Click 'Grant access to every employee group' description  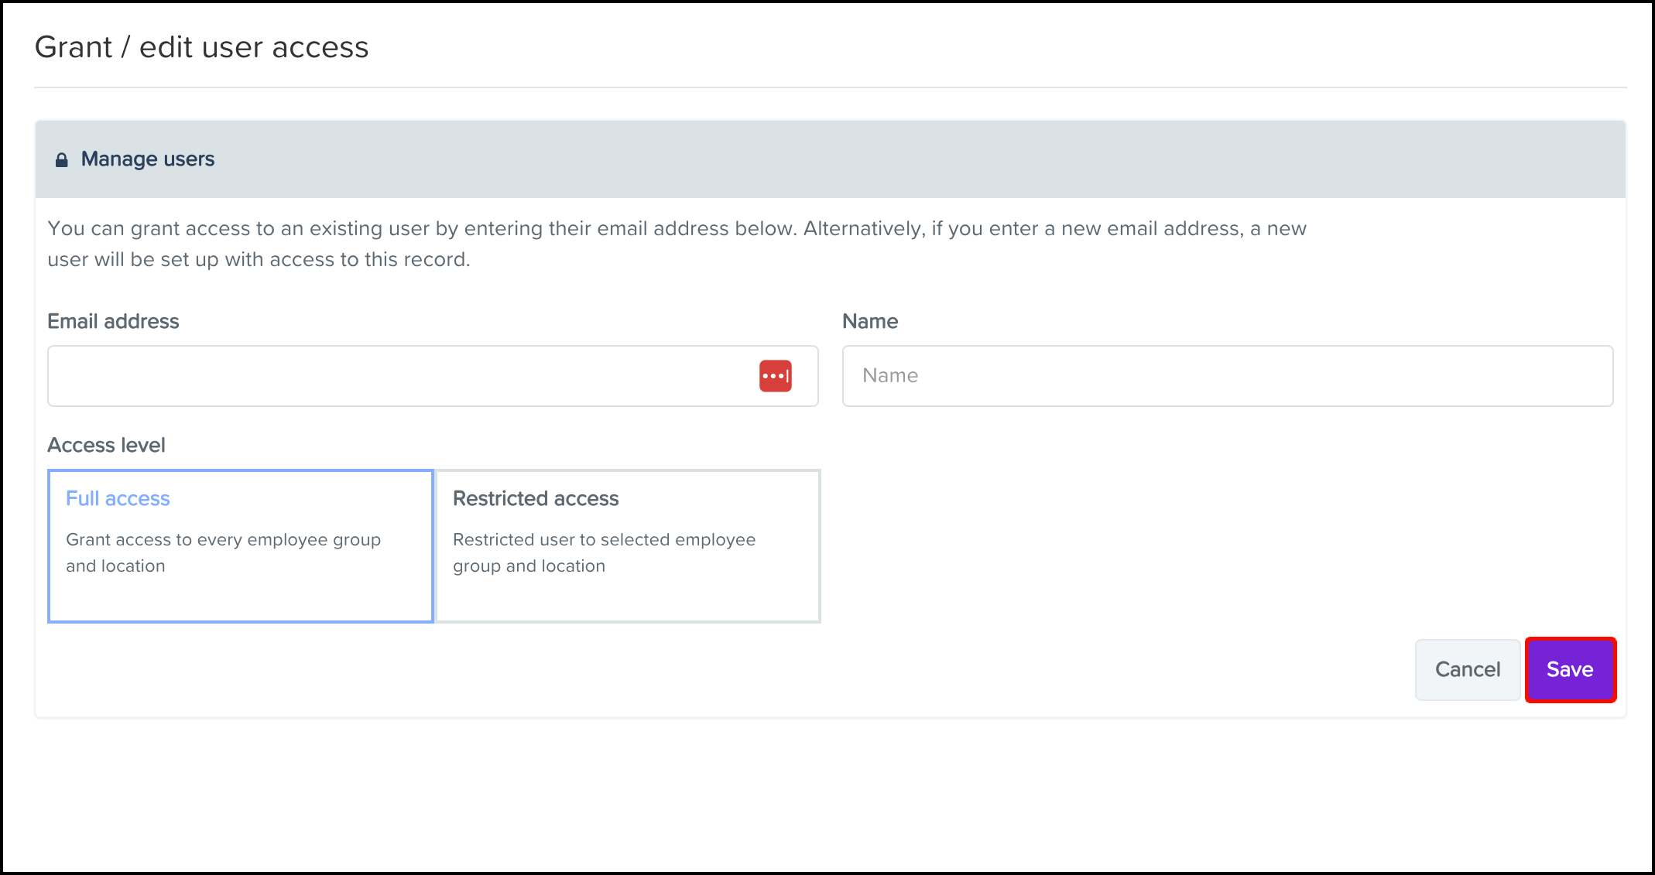tap(223, 552)
